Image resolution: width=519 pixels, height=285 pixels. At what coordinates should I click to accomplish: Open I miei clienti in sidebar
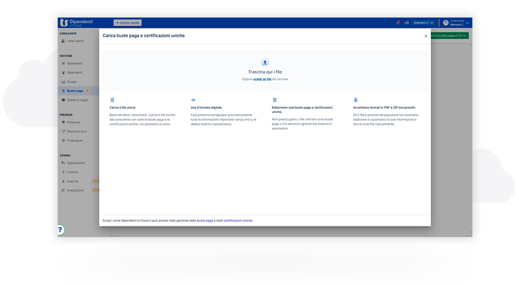coord(75,41)
